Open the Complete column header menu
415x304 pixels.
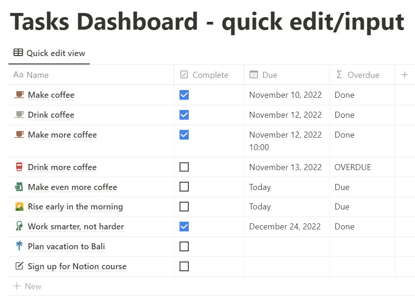[210, 75]
